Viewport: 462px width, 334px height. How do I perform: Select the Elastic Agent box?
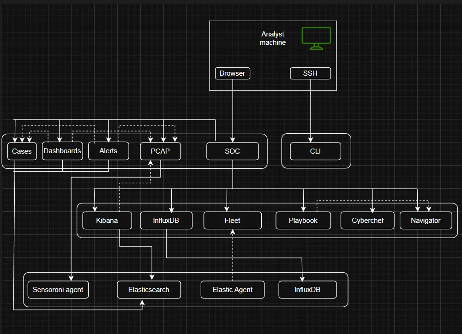point(233,290)
